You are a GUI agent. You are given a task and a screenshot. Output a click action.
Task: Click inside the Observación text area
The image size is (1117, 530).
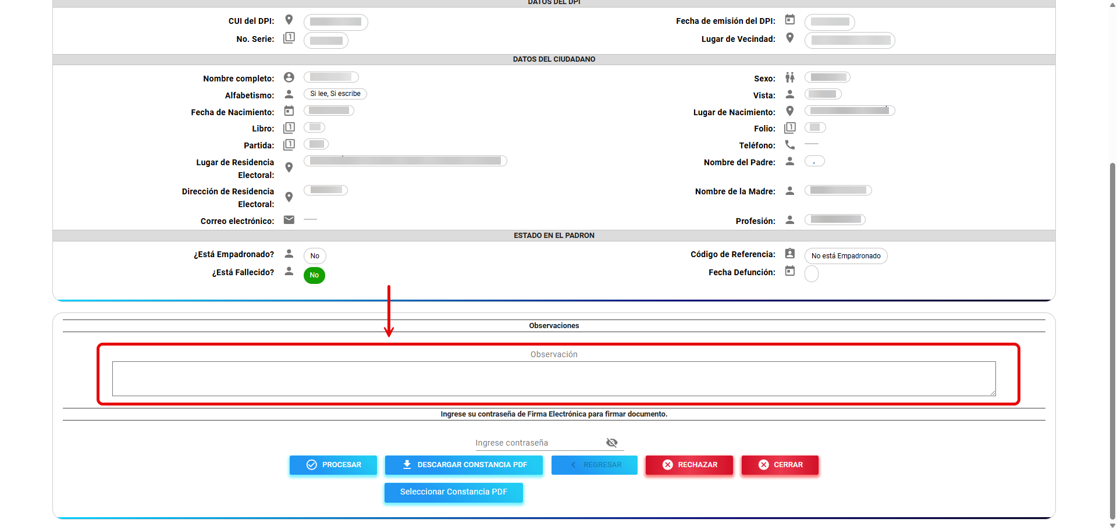(553, 379)
